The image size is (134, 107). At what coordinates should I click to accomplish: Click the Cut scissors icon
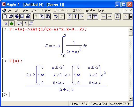[36, 16]
